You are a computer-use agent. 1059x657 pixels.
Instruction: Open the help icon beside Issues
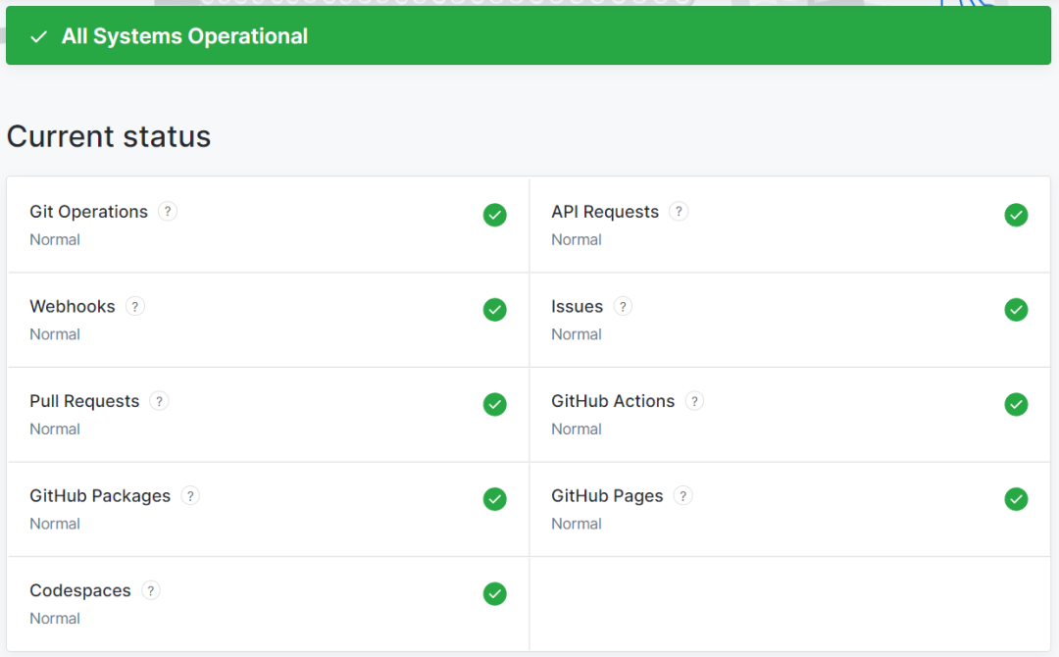[x=623, y=307]
